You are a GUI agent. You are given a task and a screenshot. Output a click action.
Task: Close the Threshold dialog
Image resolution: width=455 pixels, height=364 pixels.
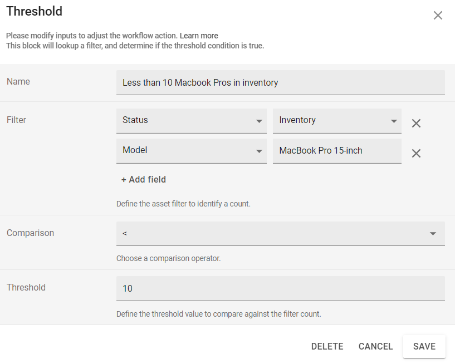pos(438,15)
